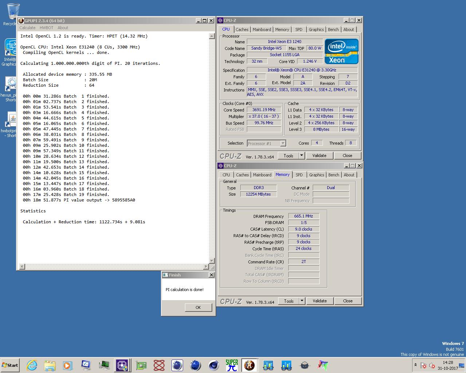Click GPUPI vertical scrollbar up arrow
This screenshot has width=466, height=373.
pos(212,36)
